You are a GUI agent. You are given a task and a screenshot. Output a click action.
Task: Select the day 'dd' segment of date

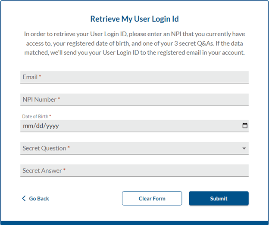click(x=40, y=126)
